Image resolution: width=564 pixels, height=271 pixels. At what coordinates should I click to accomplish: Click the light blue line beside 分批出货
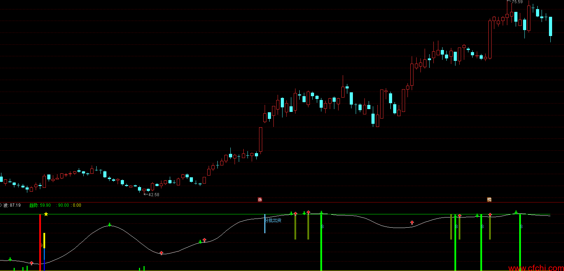point(265,224)
